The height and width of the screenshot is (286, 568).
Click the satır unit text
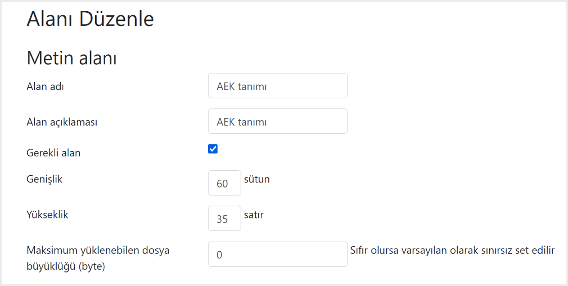pyautogui.click(x=254, y=215)
